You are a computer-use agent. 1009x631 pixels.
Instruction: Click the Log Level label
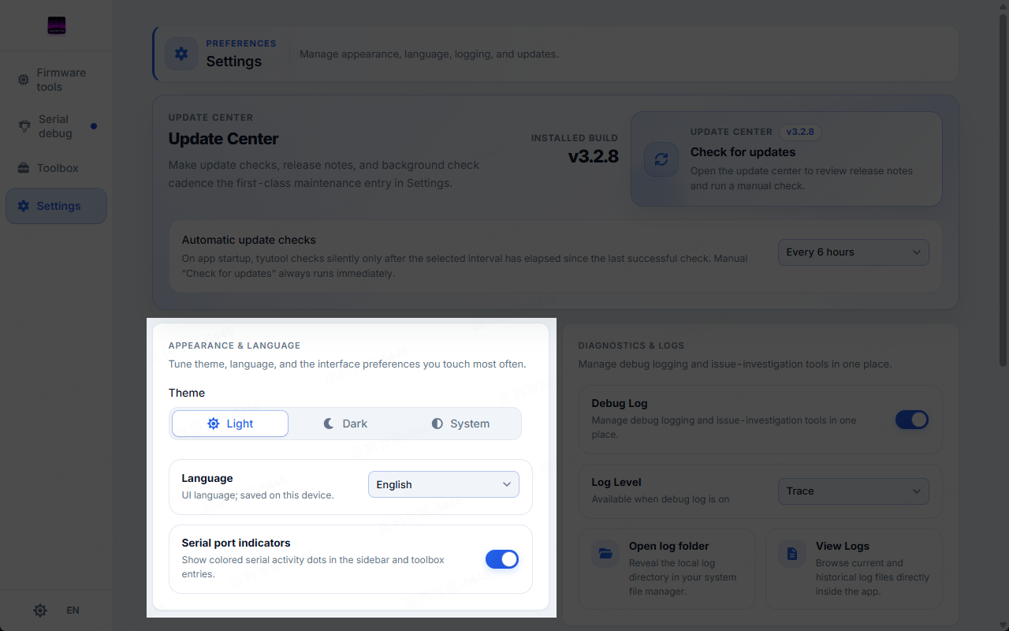[x=616, y=482]
